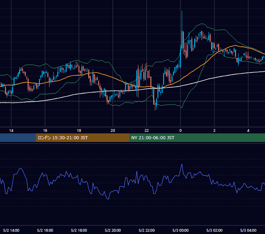Click the 16 hour label on price chart axis
The image size is (265, 234).
point(45,131)
